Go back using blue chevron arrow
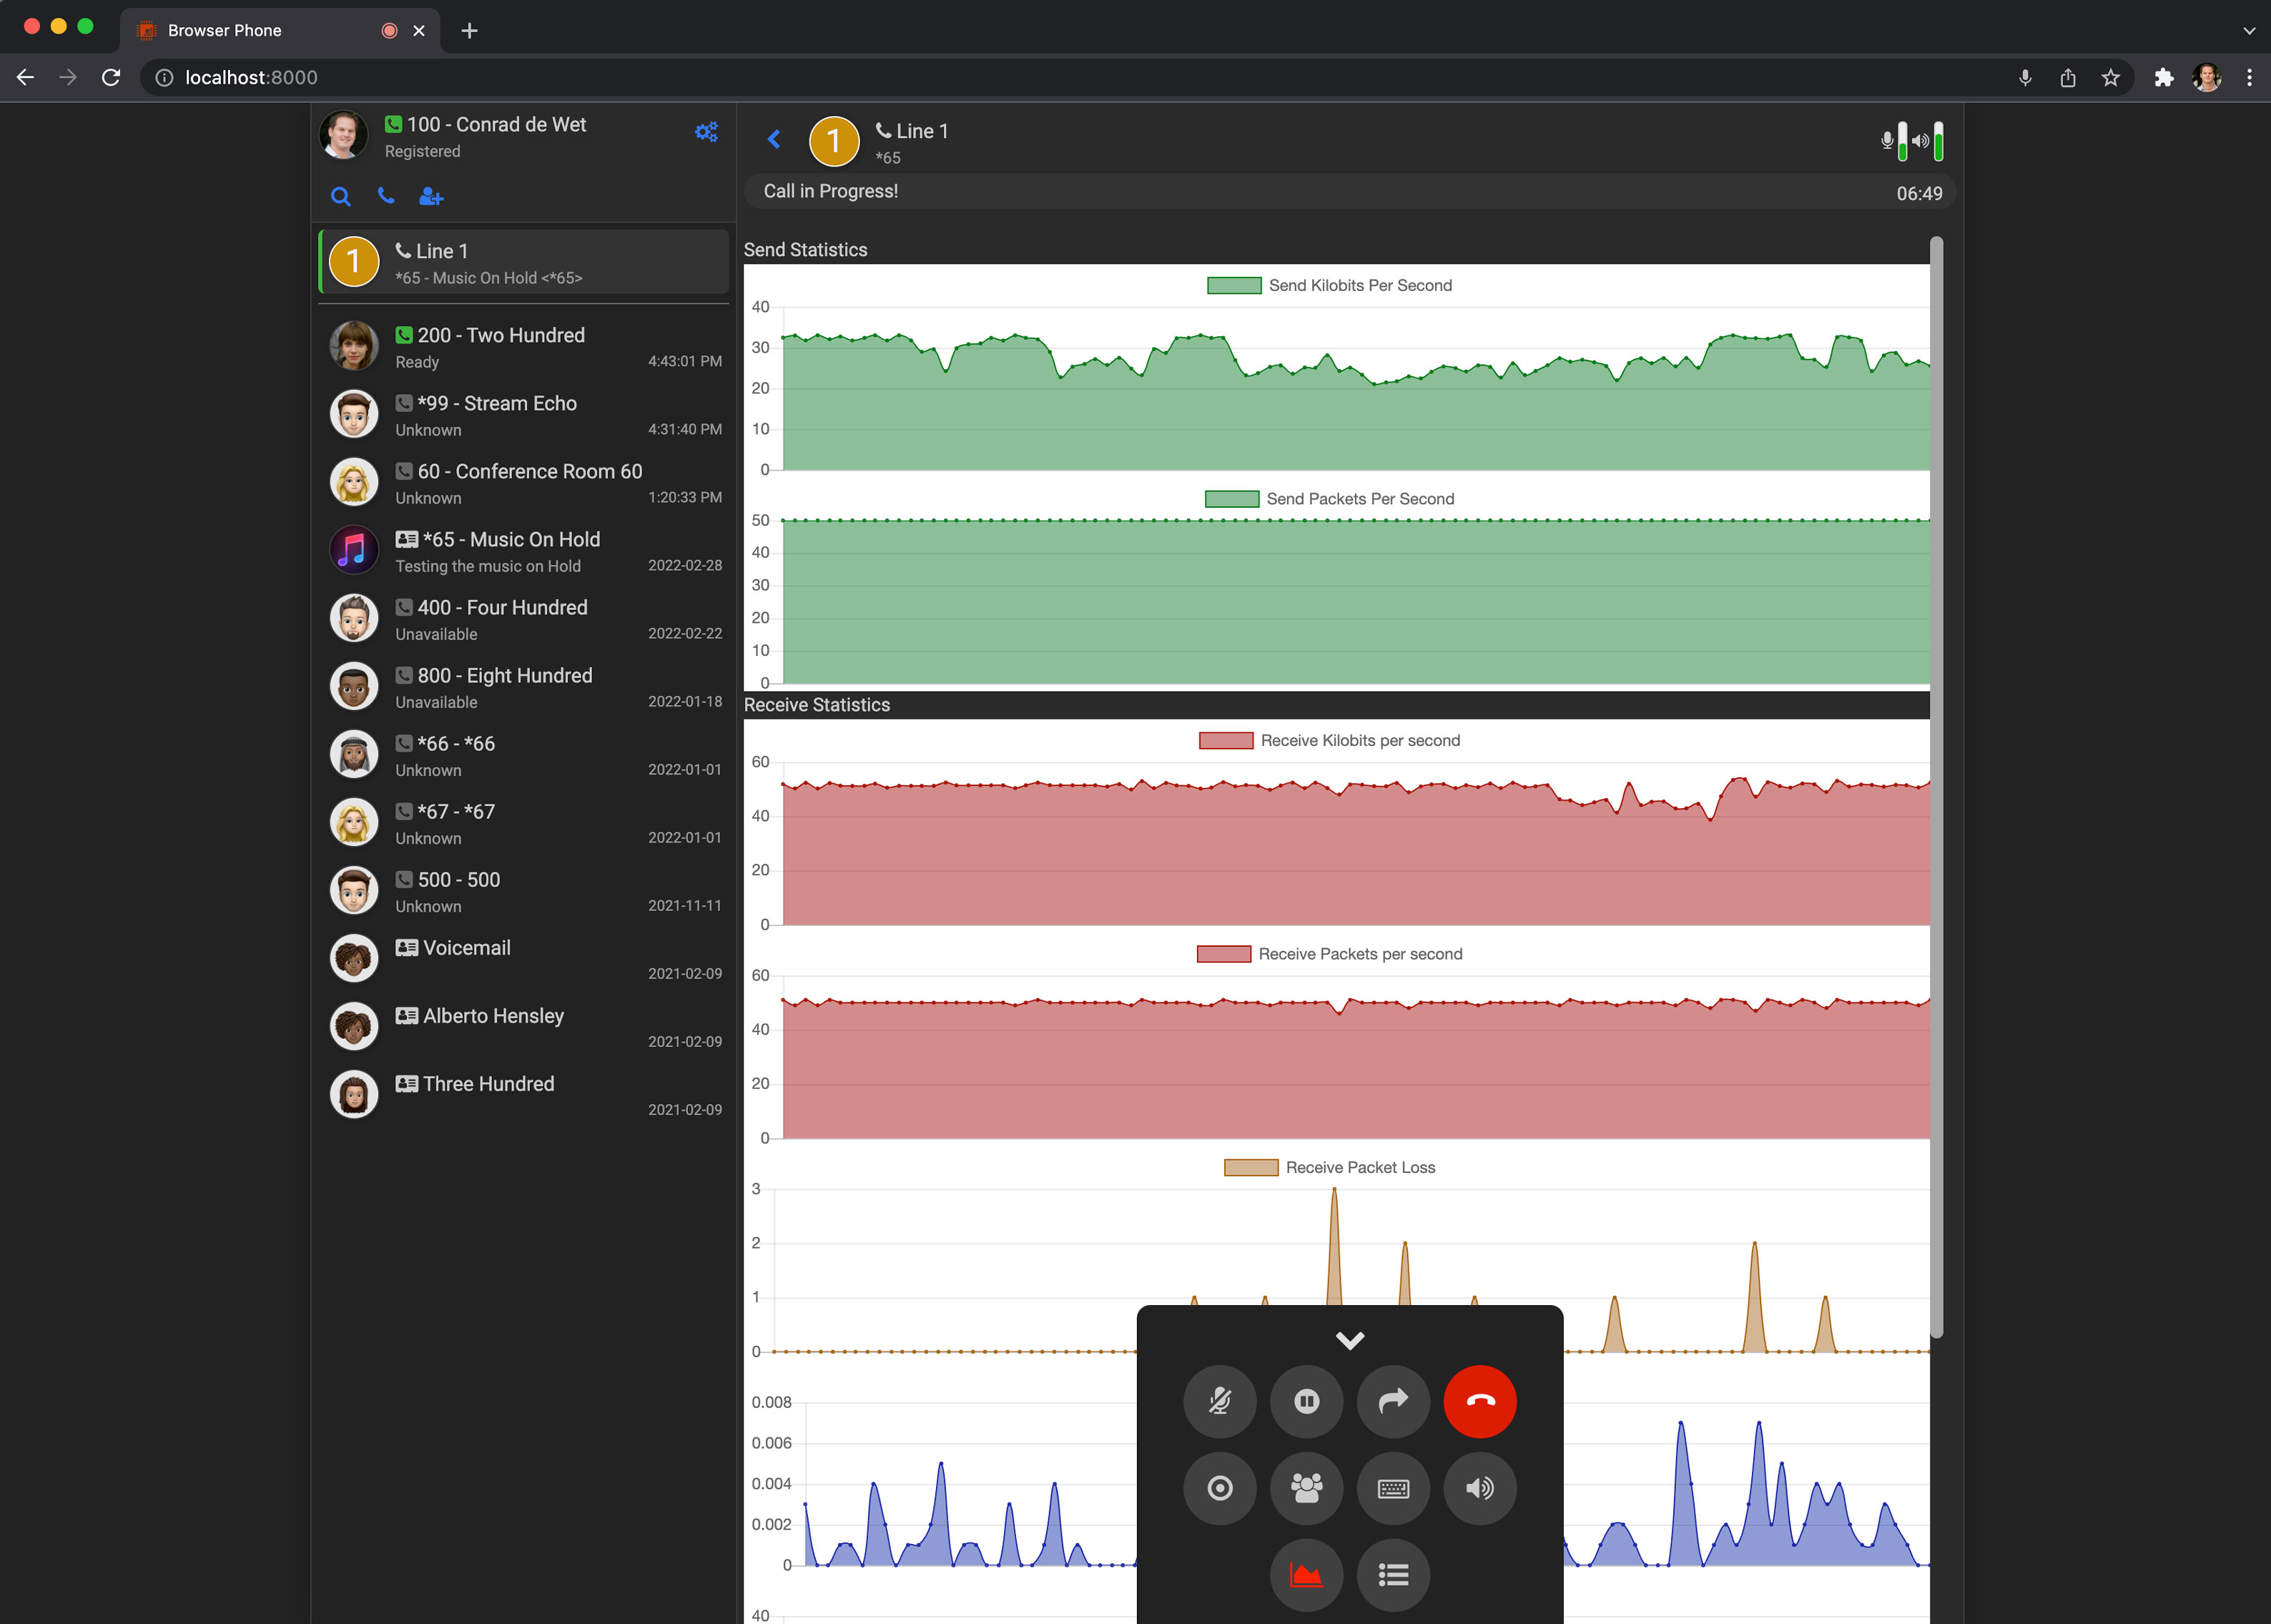Screen dimensions: 2271x1624 pyautogui.click(x=774, y=139)
